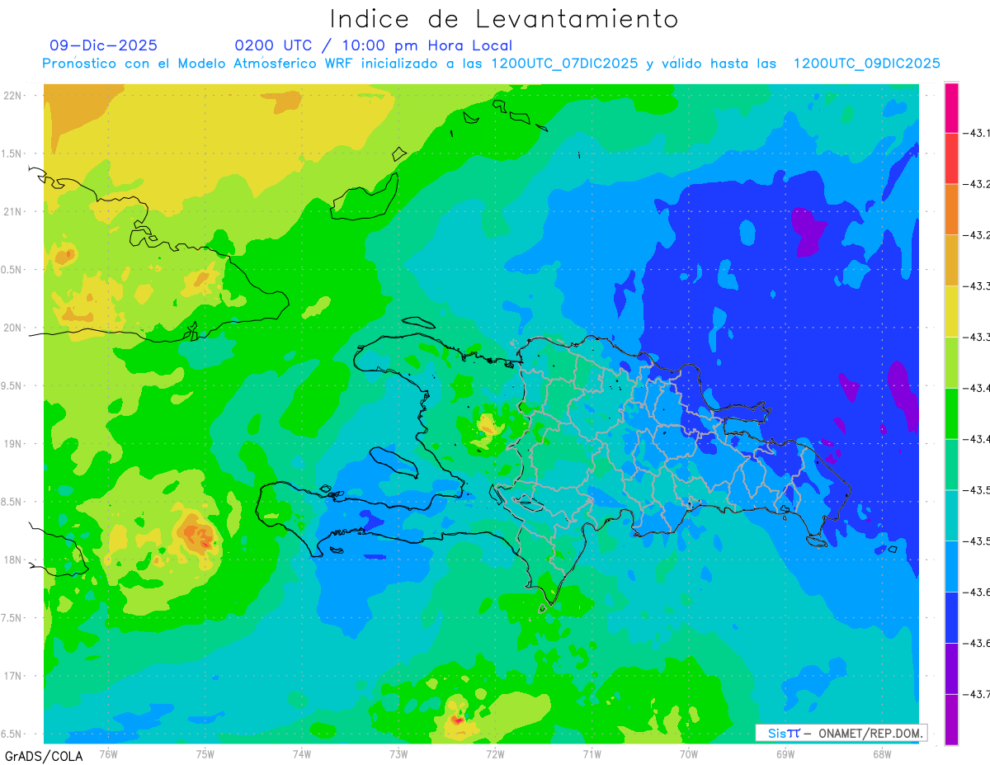
Task: Click the '1200UTC_09DIC2025' validity time
Action: point(867,64)
